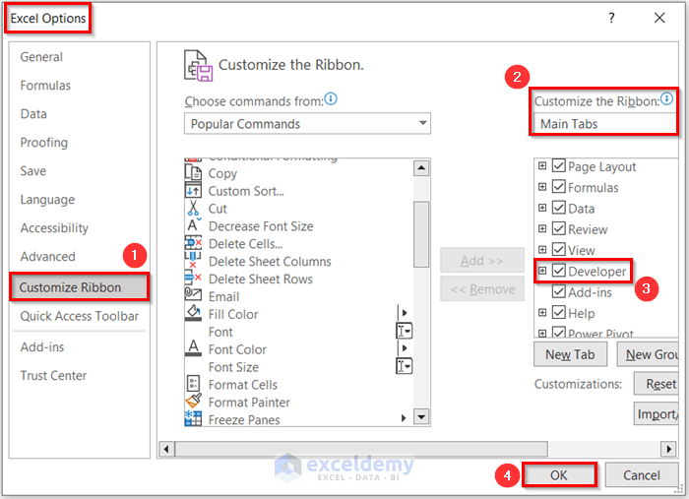689x499 pixels.
Task: Click the commands list scroll down arrow
Action: [421, 417]
